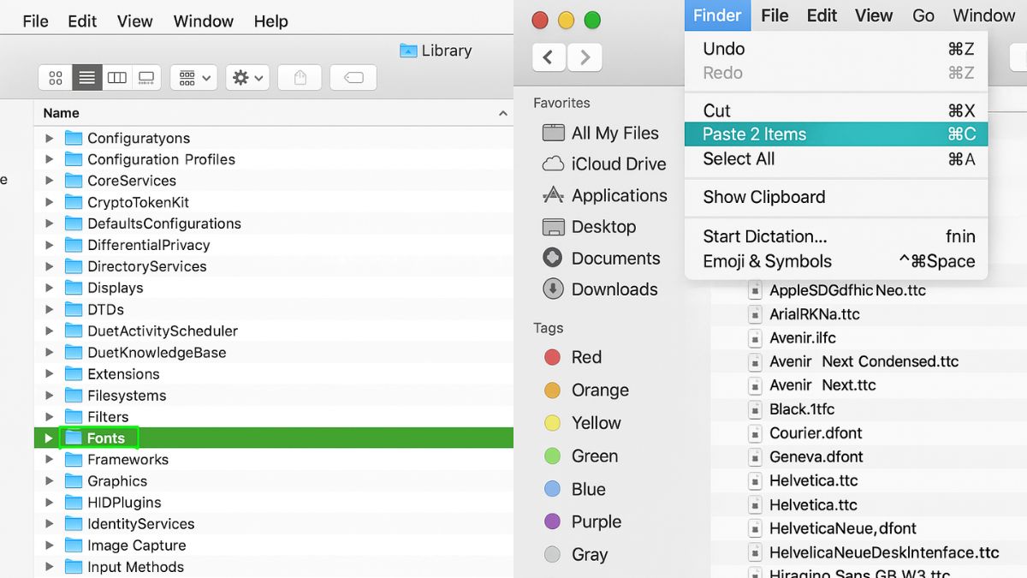
Task: Expand the Filesystems folder
Action: (49, 396)
